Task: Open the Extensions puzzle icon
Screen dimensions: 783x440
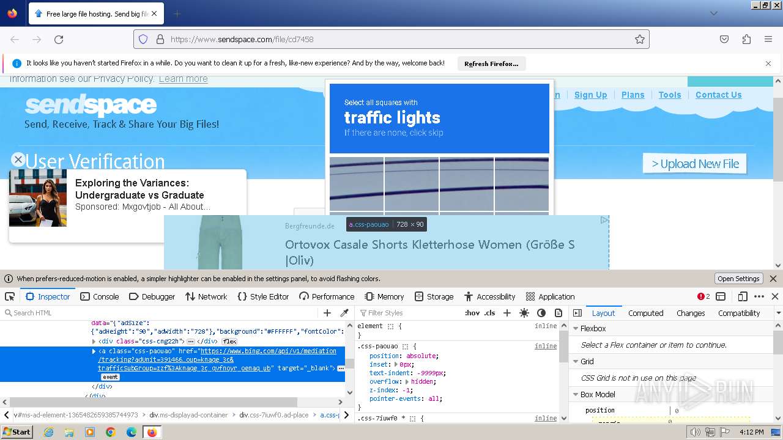Action: pos(746,39)
